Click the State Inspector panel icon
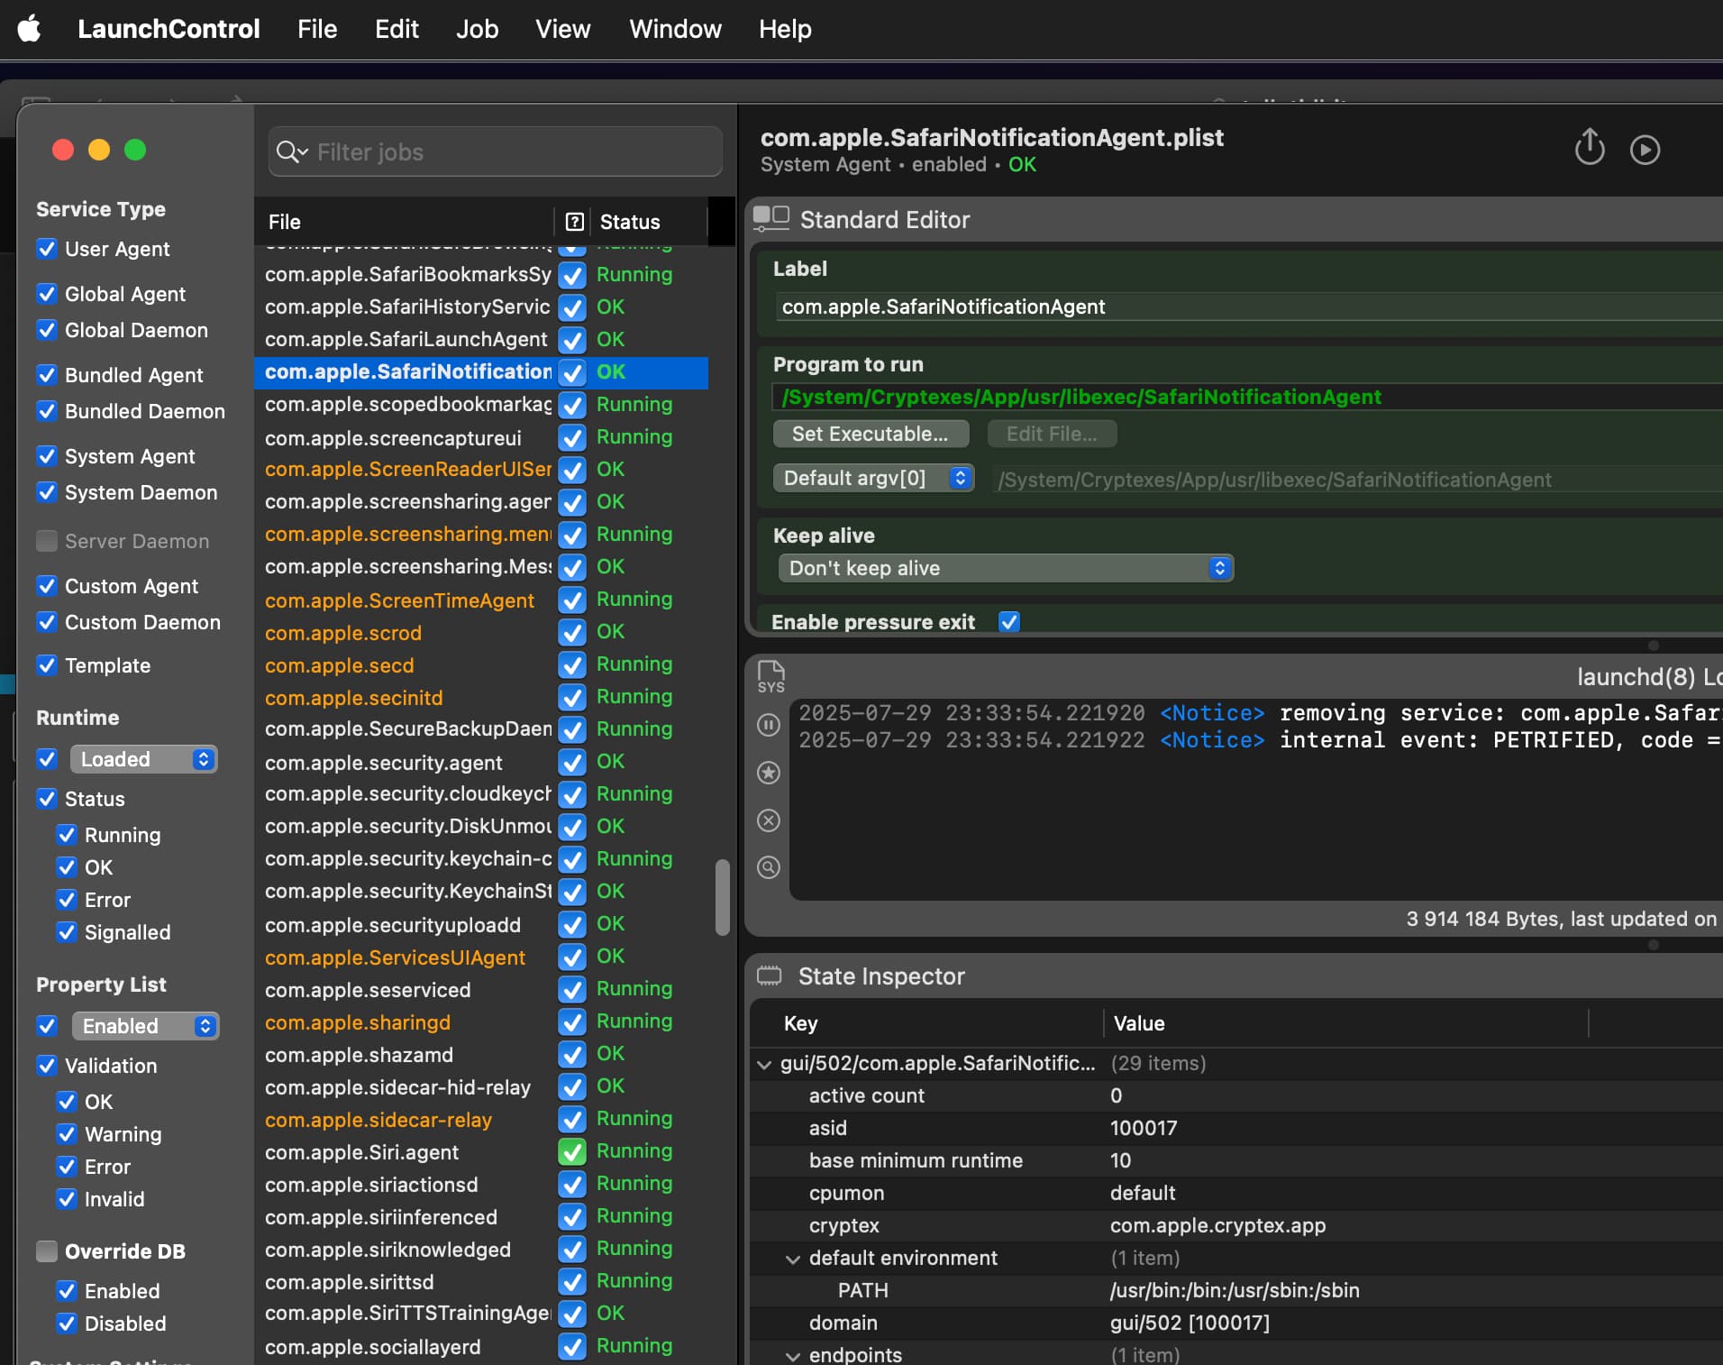The height and width of the screenshot is (1365, 1723). tap(770, 976)
